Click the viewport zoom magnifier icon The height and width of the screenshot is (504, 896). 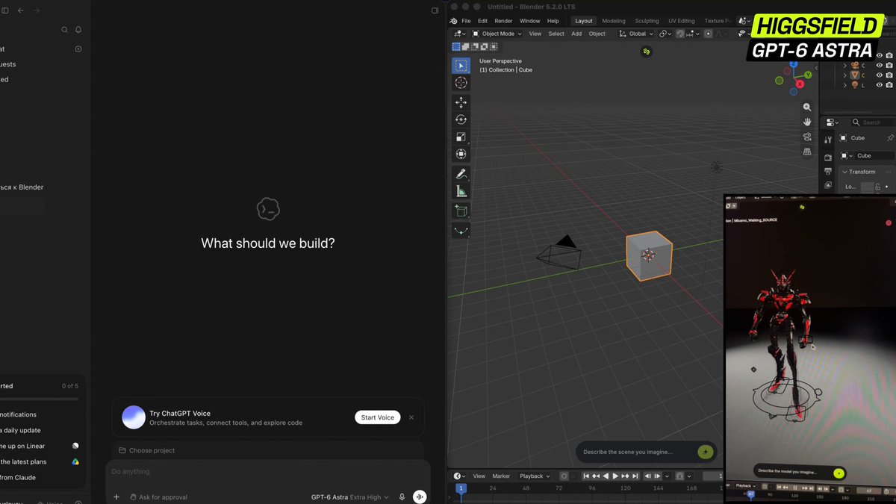coord(807,108)
